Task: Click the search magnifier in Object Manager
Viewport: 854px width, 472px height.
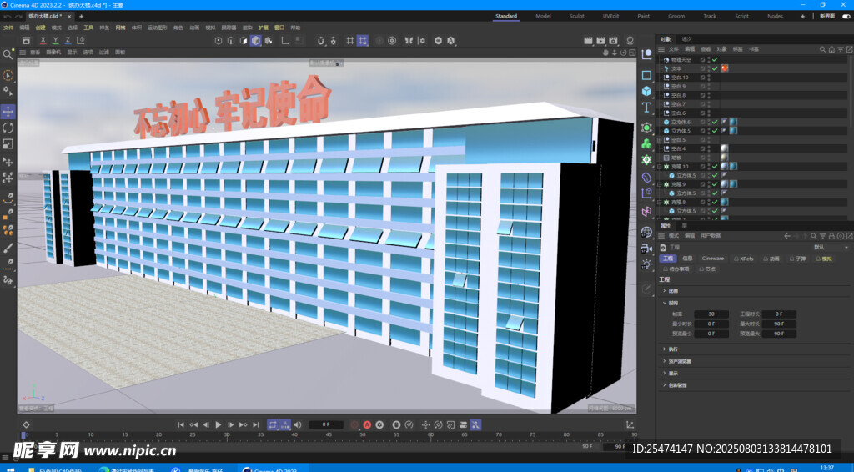Action: click(823, 49)
